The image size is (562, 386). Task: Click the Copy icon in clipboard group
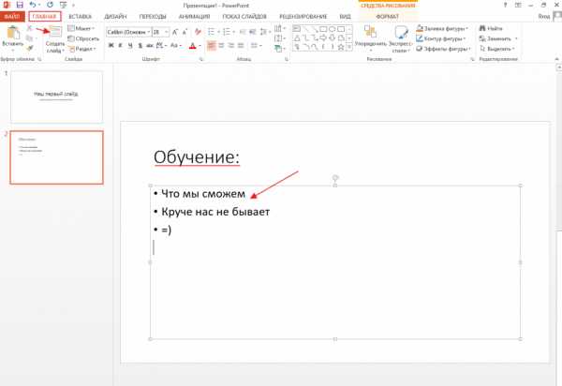click(x=29, y=38)
